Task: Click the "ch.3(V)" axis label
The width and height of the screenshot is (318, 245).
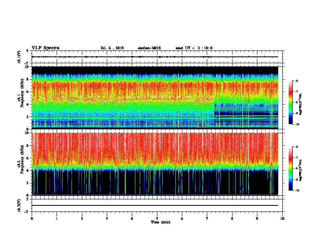Action: tap(19, 205)
